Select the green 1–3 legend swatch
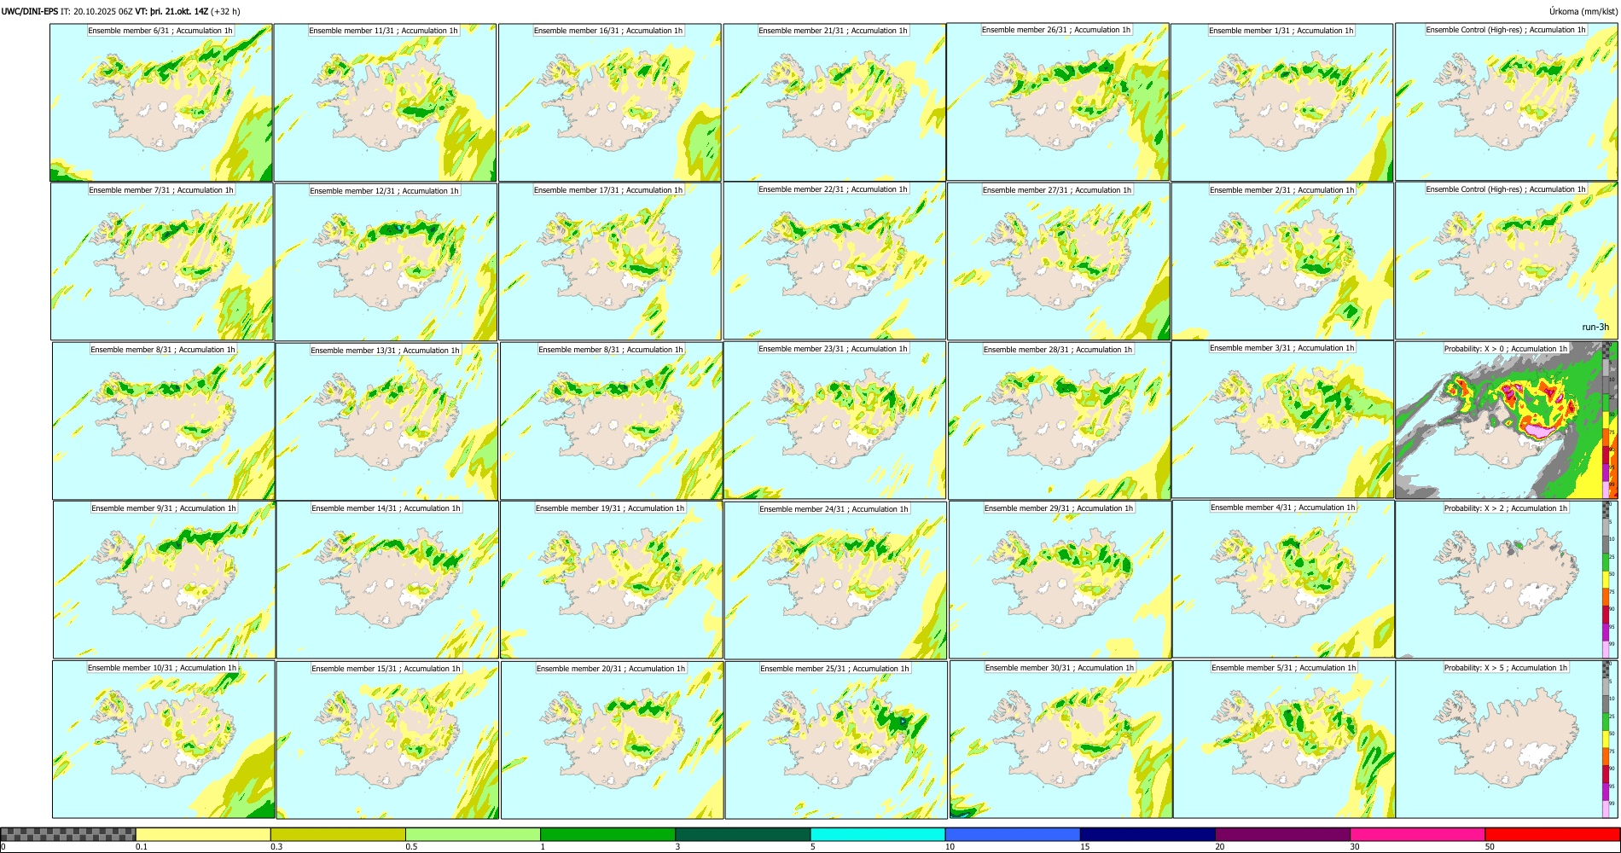 click(x=607, y=834)
